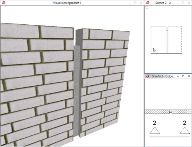Click the Draufsicht Erdge.. window app icon

point(147,76)
